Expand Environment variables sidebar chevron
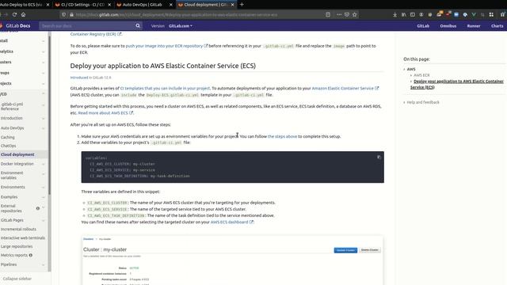This screenshot has height=285, width=507. (44, 174)
